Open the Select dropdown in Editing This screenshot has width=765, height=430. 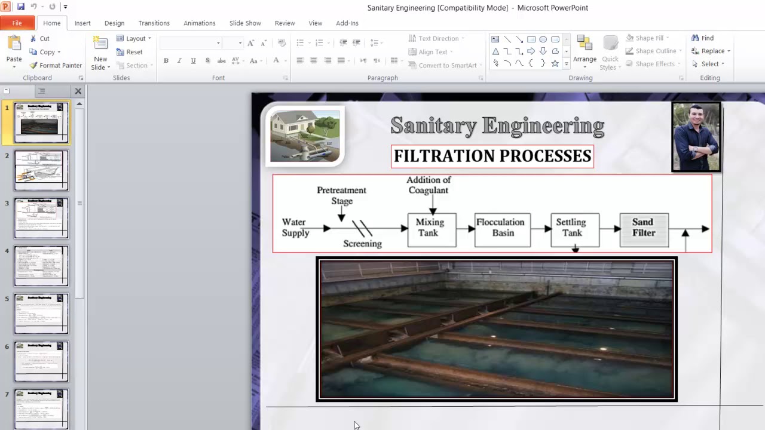point(709,64)
